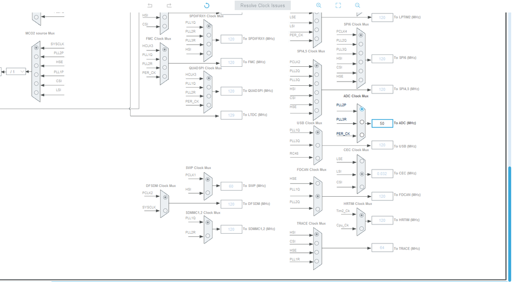Click the Resolve Clock Issues button

click(262, 5)
